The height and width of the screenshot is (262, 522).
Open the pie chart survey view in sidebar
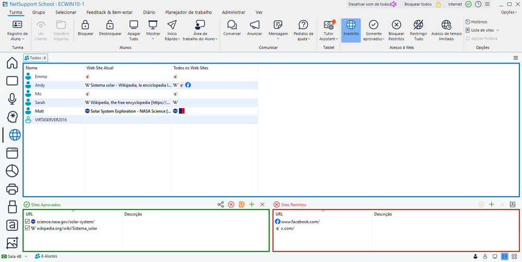(13, 171)
